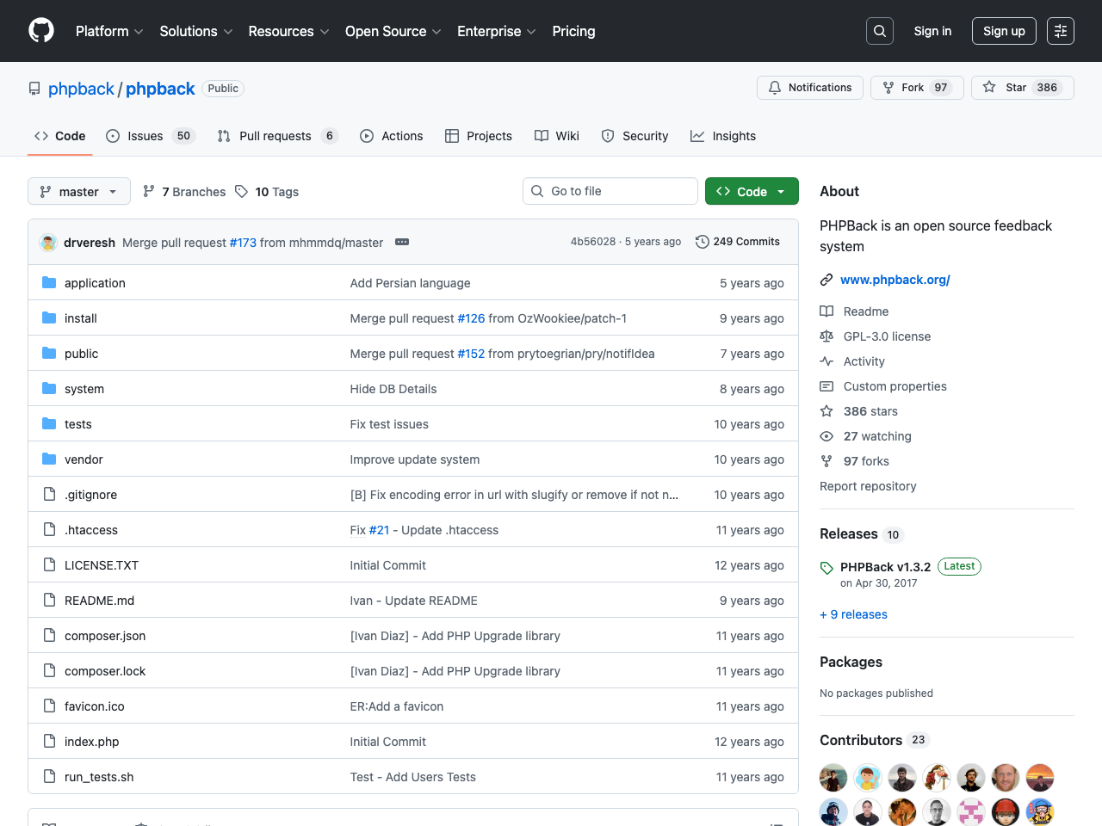Open the master branch dropdown

(78, 191)
